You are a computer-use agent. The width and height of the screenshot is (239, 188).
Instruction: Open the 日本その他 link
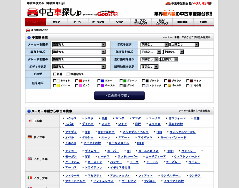[x=176, y=124]
